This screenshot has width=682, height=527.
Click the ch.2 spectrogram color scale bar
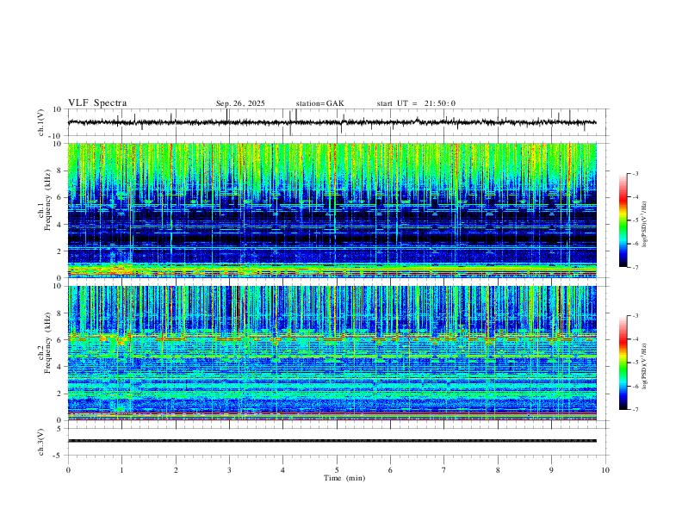point(623,363)
